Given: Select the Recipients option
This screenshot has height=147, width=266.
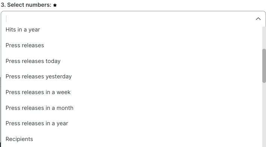Looking at the screenshot, I should [x=132, y=139].
